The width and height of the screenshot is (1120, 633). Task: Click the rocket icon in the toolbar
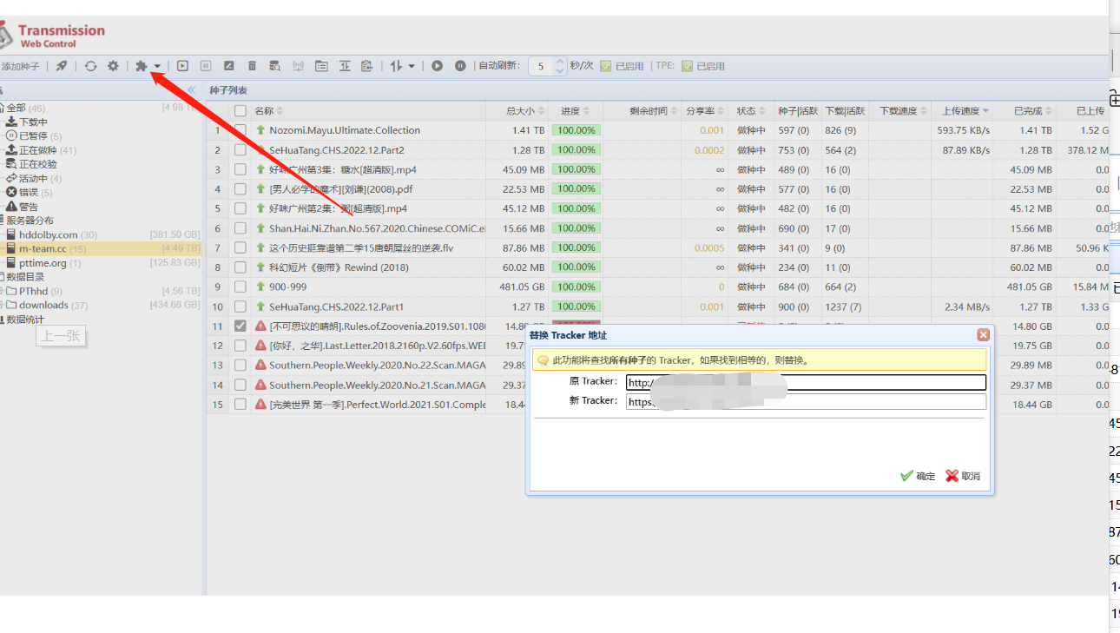click(x=61, y=66)
